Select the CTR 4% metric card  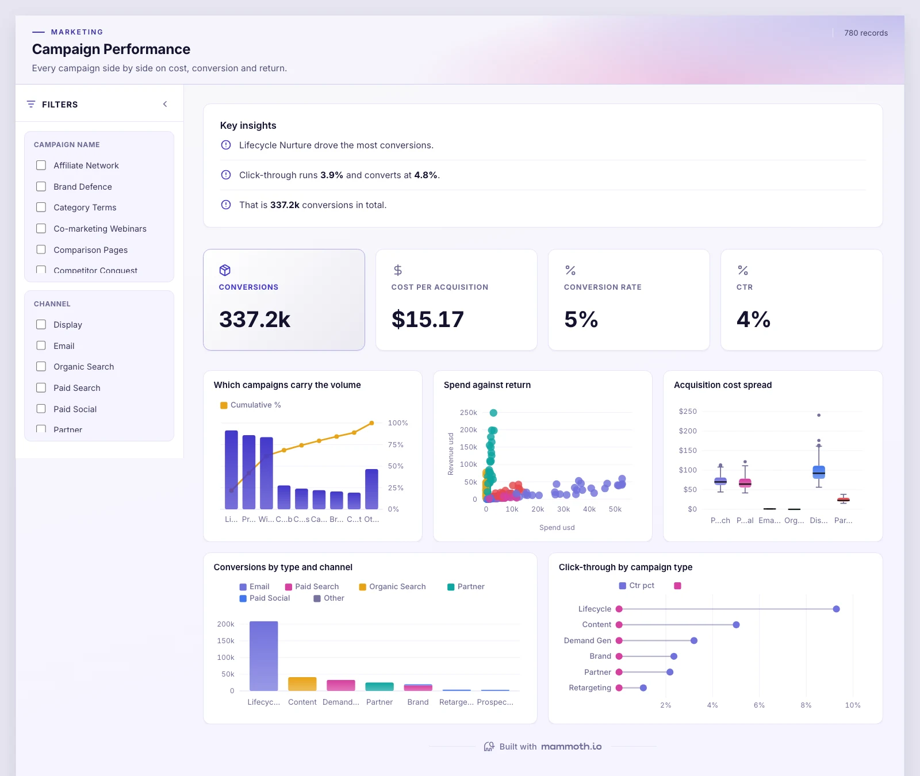[802, 299]
